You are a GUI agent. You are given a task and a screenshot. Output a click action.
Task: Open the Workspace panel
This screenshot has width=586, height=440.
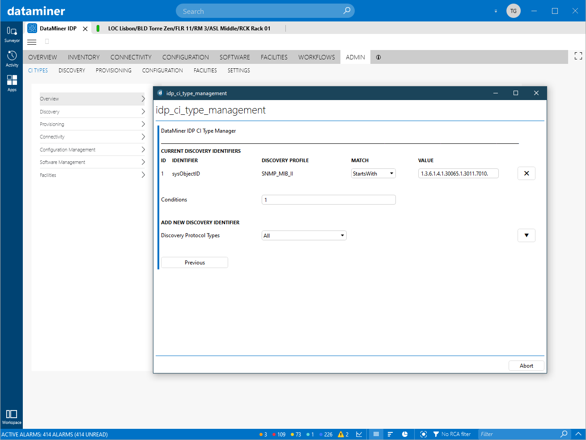click(12, 417)
